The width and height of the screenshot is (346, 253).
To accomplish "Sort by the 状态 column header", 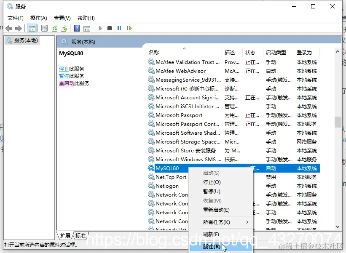I will click(253, 53).
